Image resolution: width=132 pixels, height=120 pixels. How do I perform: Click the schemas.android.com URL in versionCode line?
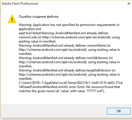click(76, 37)
